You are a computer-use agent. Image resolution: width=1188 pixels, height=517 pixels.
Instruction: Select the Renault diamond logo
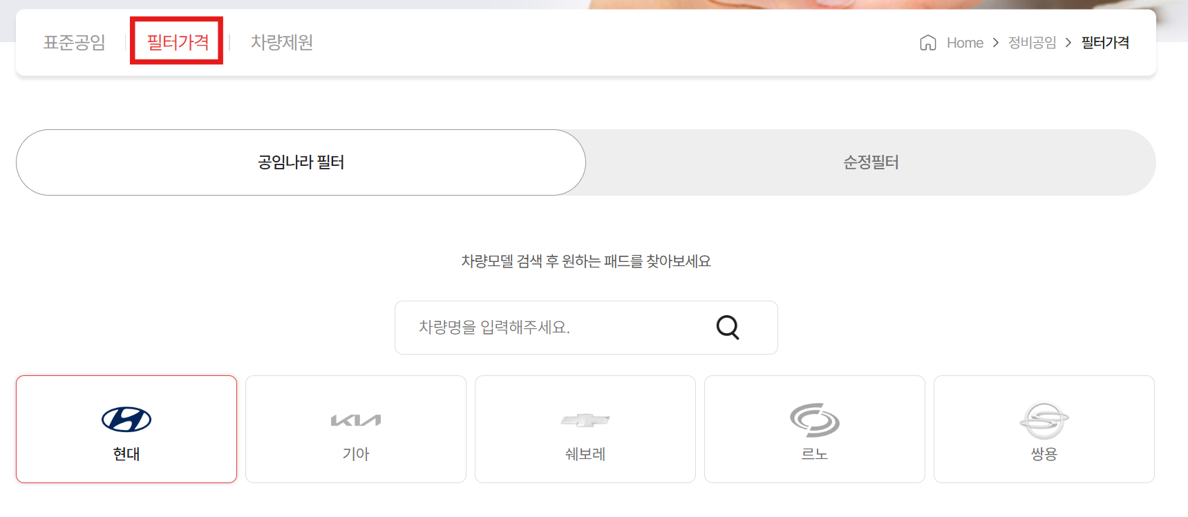click(x=814, y=419)
